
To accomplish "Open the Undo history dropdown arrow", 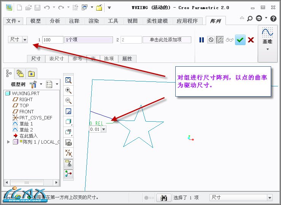I will pyautogui.click(x=54, y=7).
